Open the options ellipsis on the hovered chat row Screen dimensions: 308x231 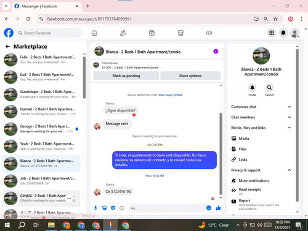(x=69, y=198)
